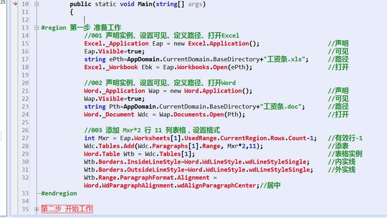Click the Main method name

145,4
